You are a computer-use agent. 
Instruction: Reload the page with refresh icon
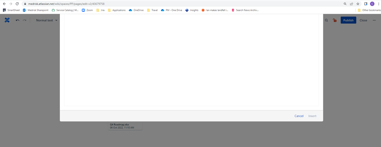click(x=17, y=4)
